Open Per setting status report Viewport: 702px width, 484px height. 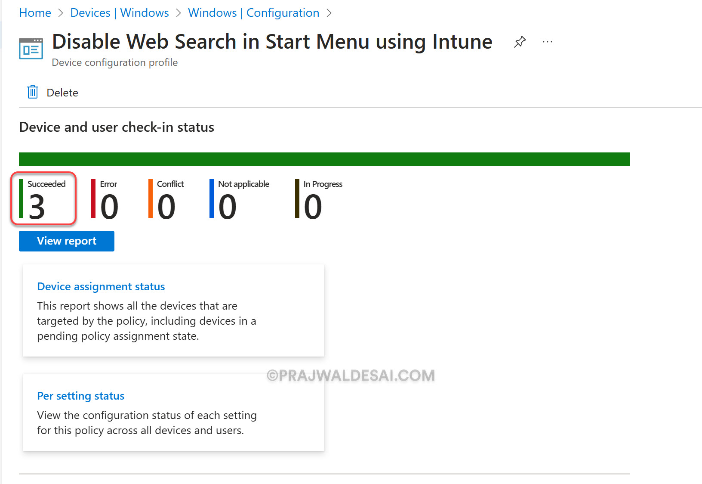[81, 396]
